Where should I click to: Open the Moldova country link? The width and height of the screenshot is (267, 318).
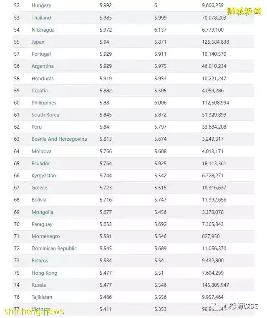tap(42, 151)
